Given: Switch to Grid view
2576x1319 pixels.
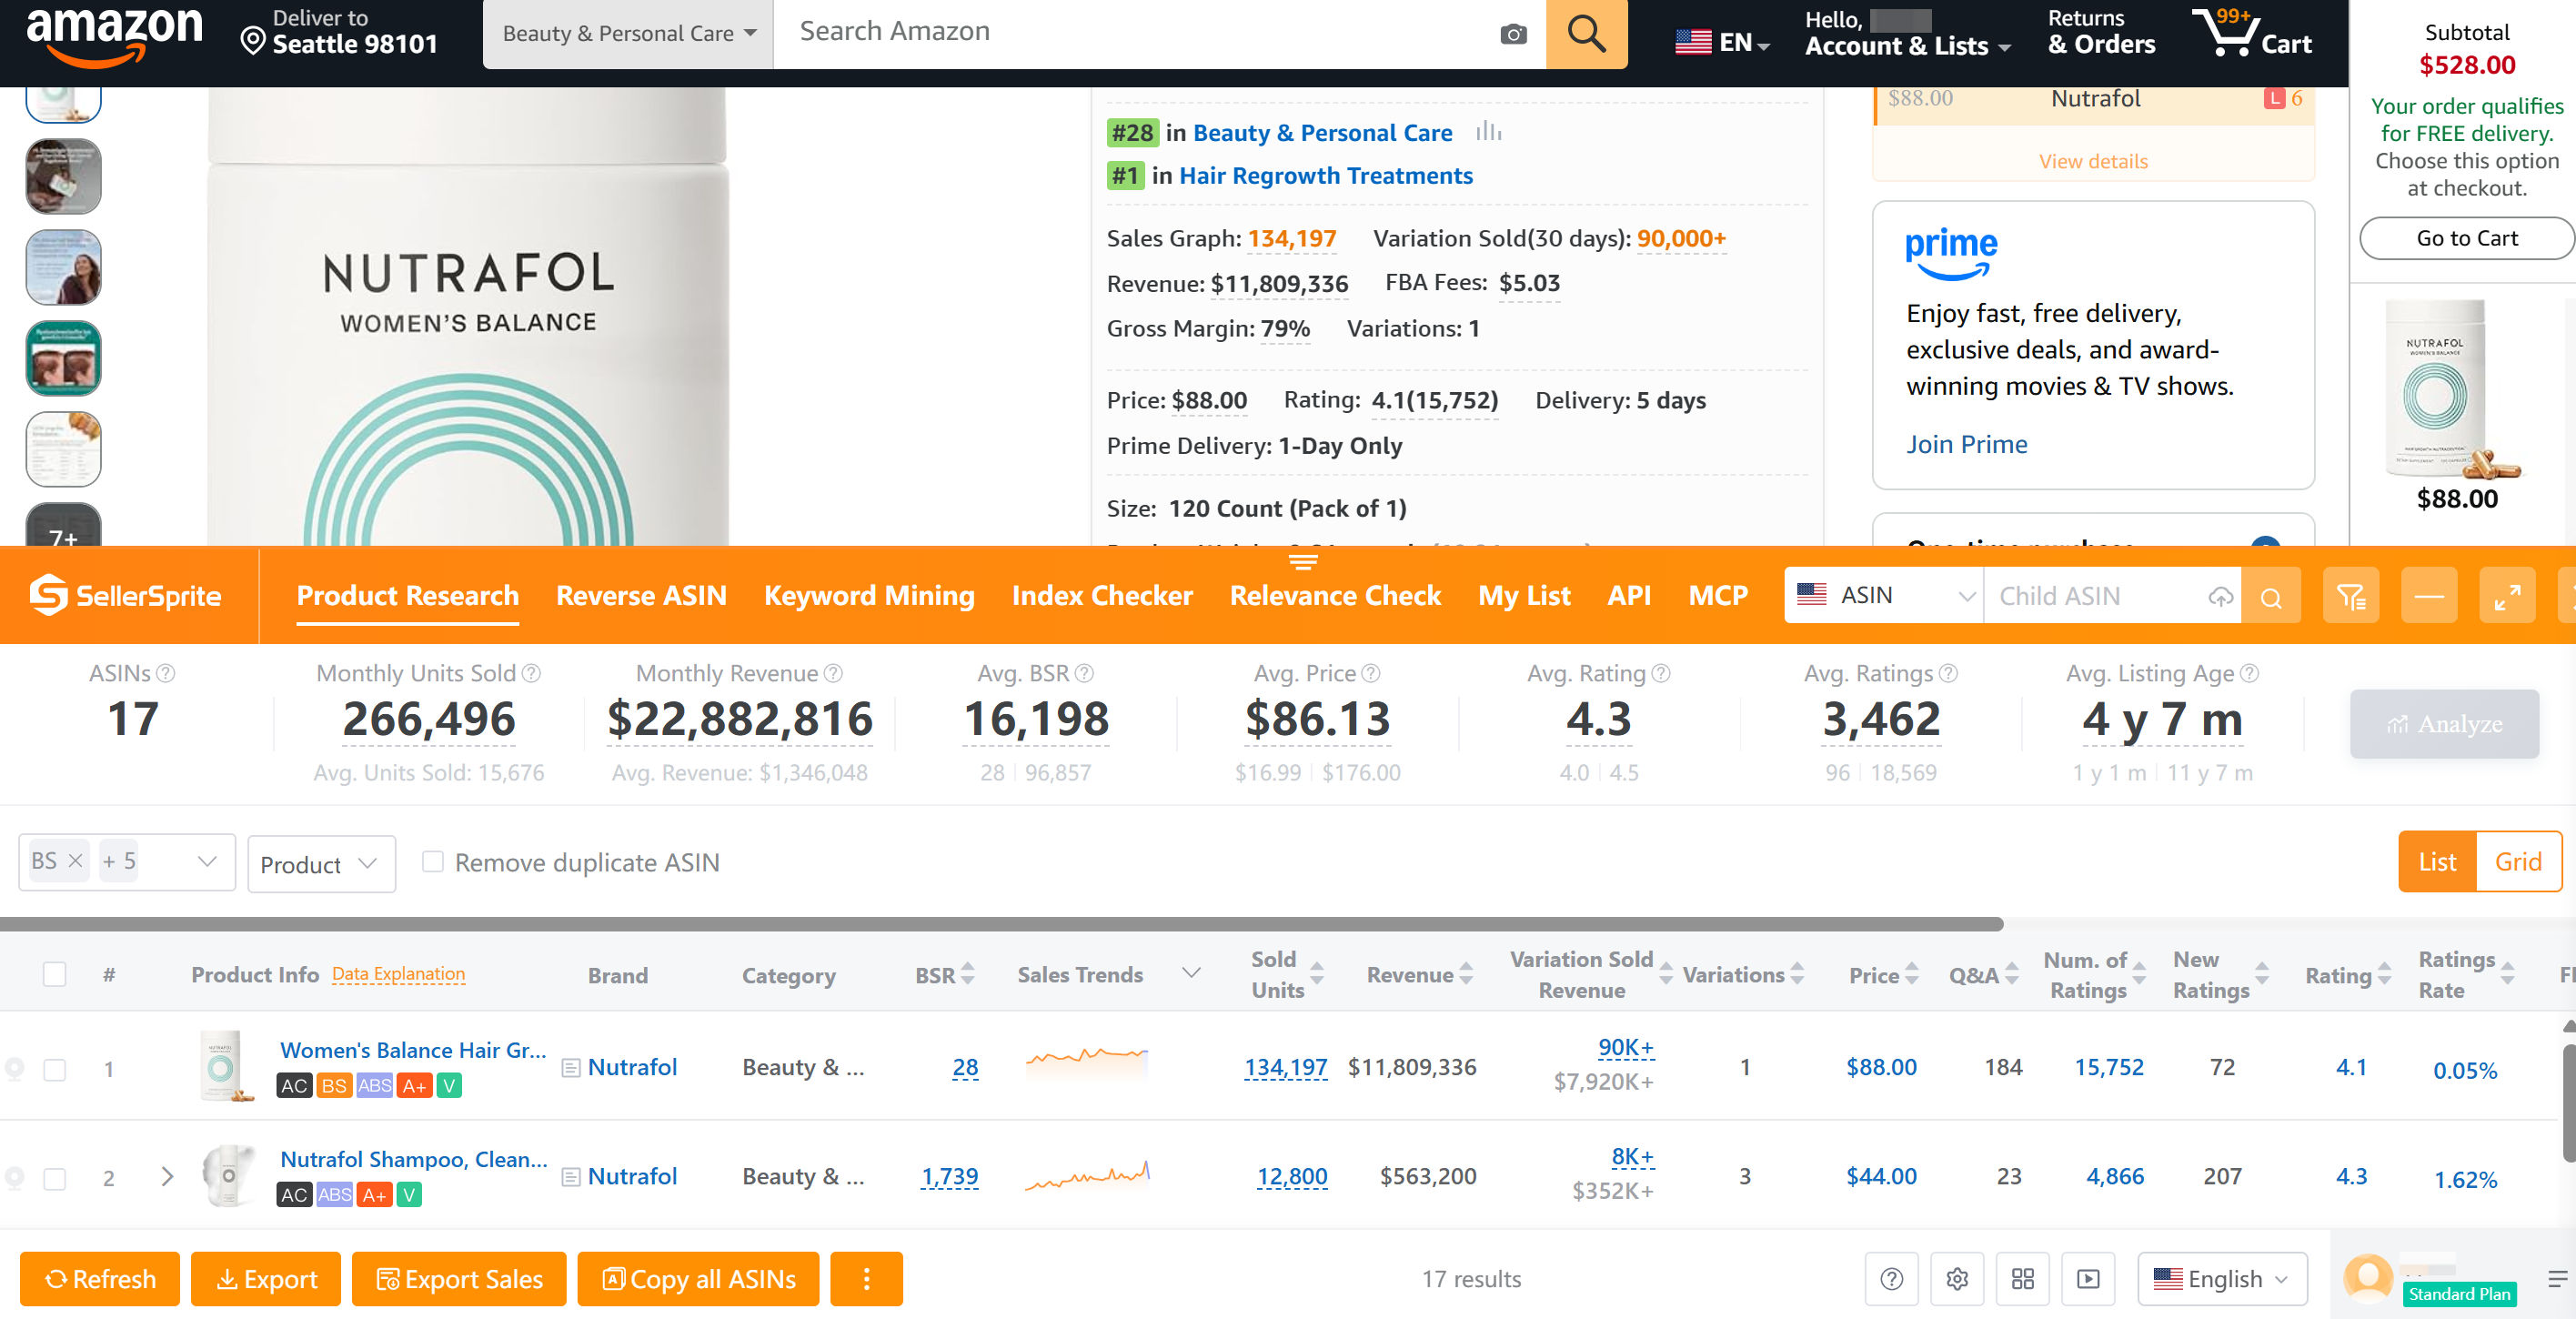Looking at the screenshot, I should [2517, 862].
